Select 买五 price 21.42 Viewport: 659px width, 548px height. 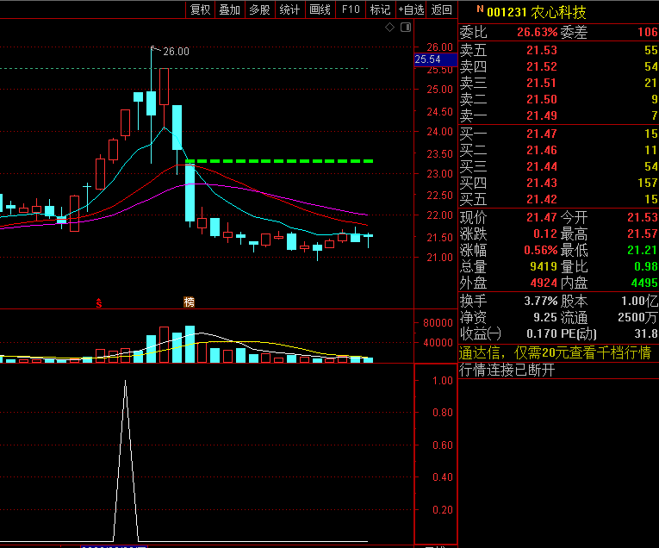pyautogui.click(x=542, y=200)
